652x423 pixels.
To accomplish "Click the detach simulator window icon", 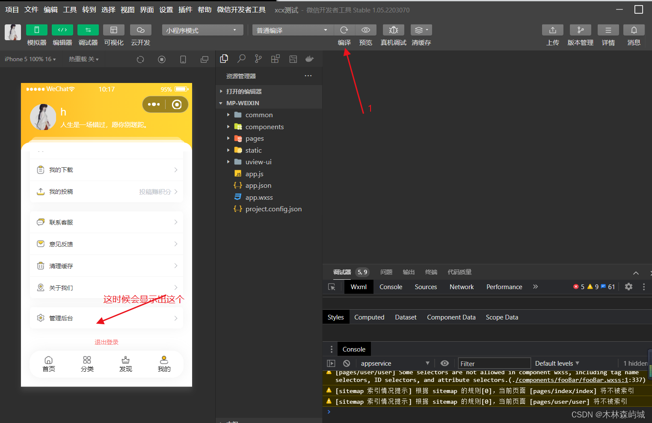I will tap(204, 59).
